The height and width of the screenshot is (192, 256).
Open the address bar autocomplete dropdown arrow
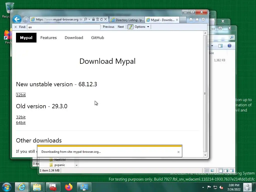89,19
